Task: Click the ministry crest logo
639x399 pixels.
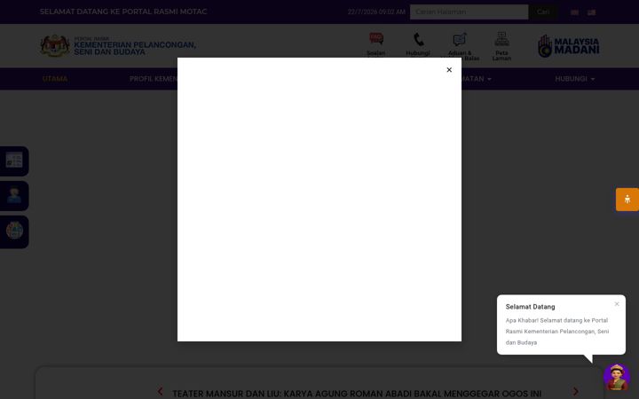Action: point(55,45)
